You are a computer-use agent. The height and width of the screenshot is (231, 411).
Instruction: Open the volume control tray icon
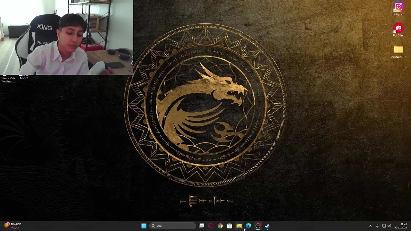(389, 226)
